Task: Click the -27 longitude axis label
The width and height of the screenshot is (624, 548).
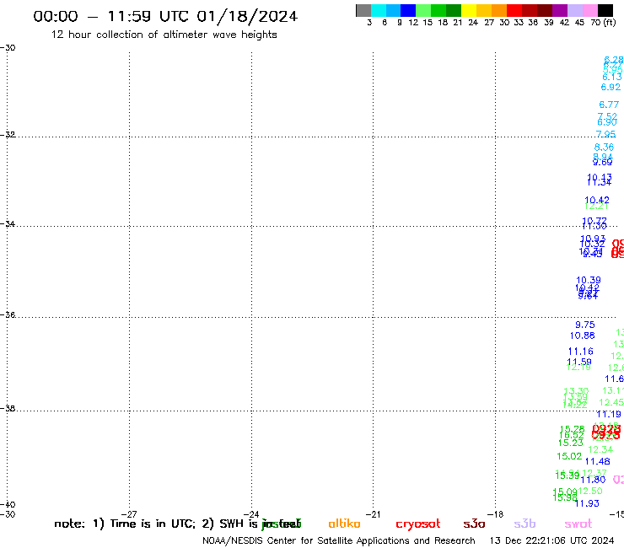Action: click(x=129, y=514)
